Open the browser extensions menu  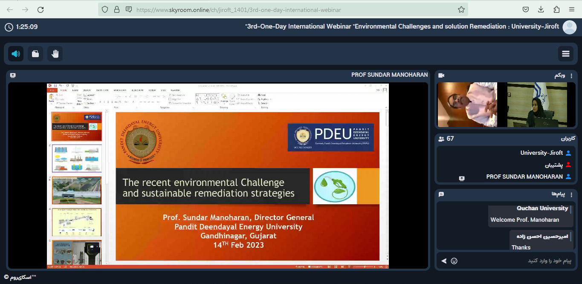[556, 9]
